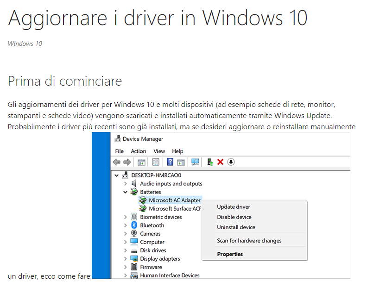Click the Human Interface Devices category icon
Viewport: 367px width, 294px height.
point(134,275)
